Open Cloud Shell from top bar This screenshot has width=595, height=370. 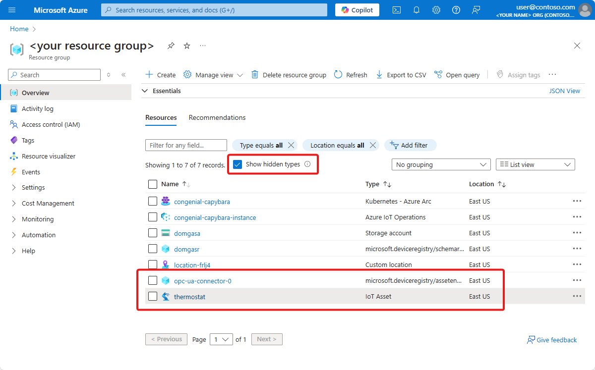(397, 10)
